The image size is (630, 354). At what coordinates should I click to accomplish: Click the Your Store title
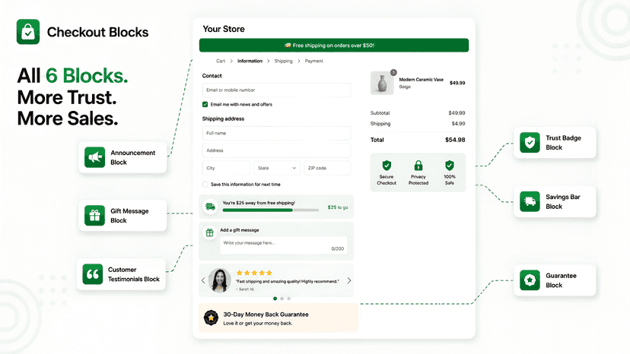[x=224, y=29]
